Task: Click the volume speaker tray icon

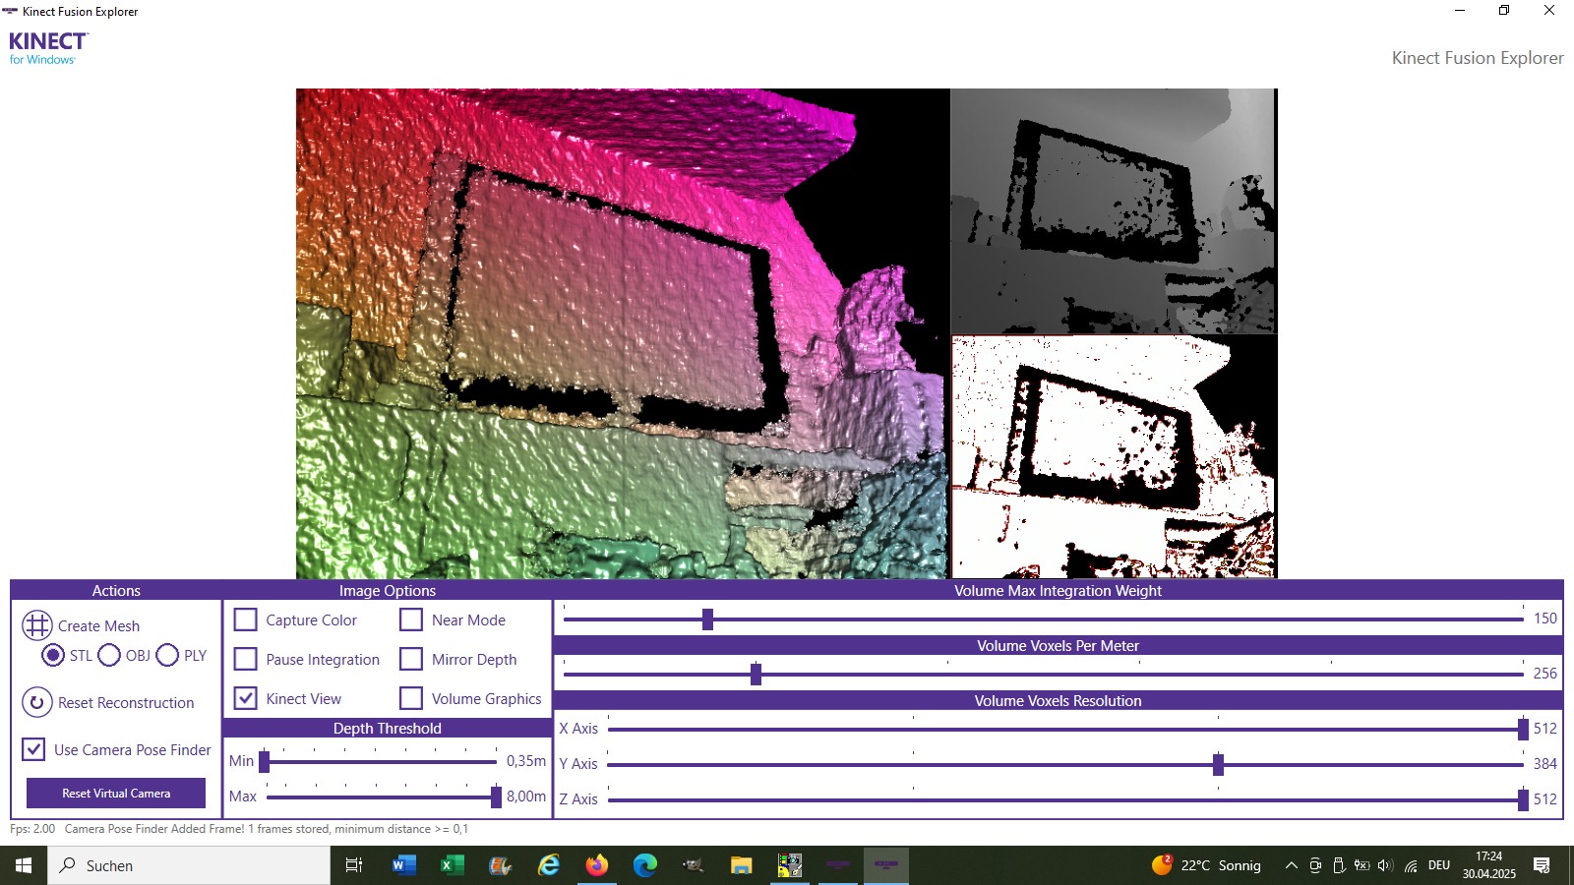Action: point(1385,865)
